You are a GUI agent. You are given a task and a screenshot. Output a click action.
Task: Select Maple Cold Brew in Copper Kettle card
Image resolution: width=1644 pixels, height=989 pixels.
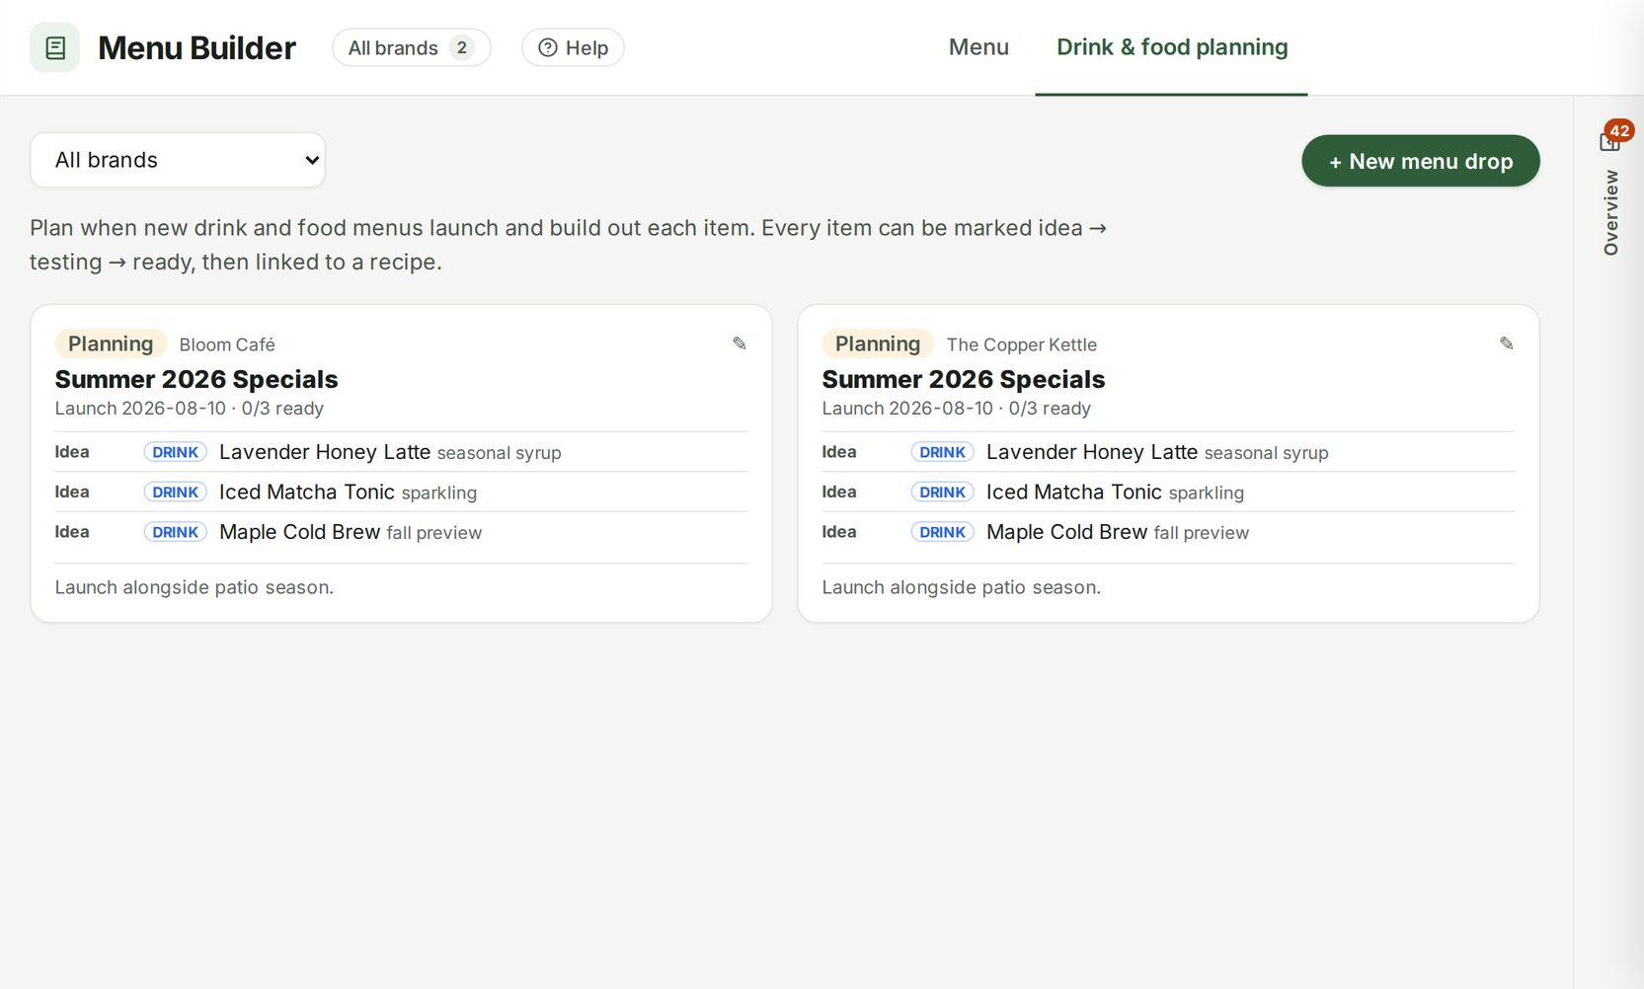point(1067,532)
